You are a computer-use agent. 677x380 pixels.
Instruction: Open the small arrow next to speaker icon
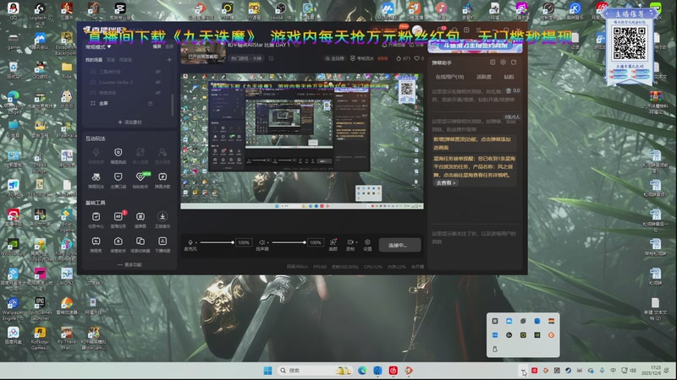click(x=267, y=242)
